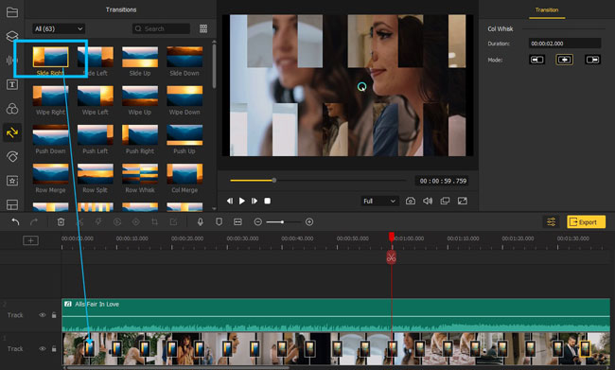This screenshot has width=615, height=370.
Task: Open the Media folder sidebar icon
Action: (12, 12)
